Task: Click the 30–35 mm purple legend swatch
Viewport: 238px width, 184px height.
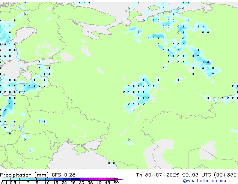Action: point(84,179)
